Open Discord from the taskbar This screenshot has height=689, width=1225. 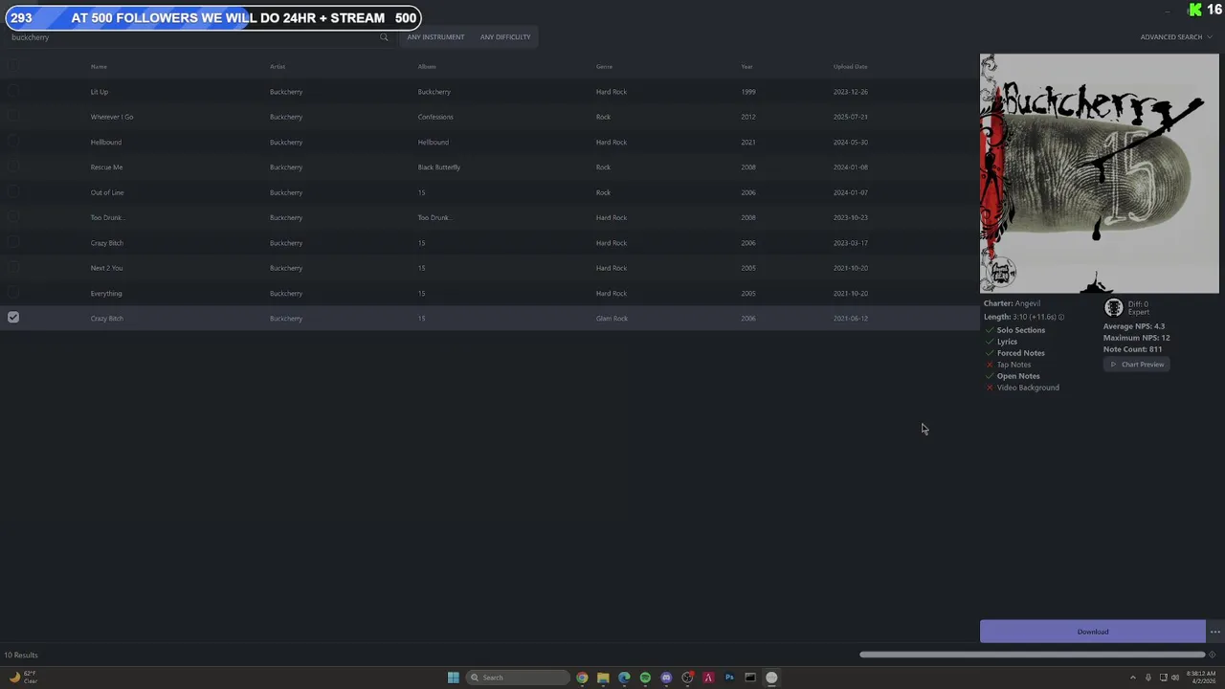666,678
